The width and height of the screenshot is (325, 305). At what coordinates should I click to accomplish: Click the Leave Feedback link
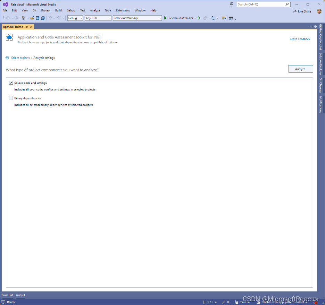(x=300, y=39)
